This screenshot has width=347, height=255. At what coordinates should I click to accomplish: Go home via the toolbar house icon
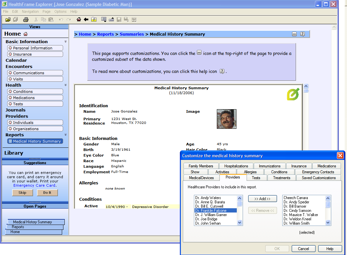[78, 20]
